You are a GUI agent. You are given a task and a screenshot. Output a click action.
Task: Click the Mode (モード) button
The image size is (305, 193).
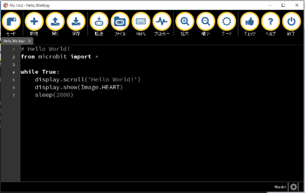click(x=11, y=22)
